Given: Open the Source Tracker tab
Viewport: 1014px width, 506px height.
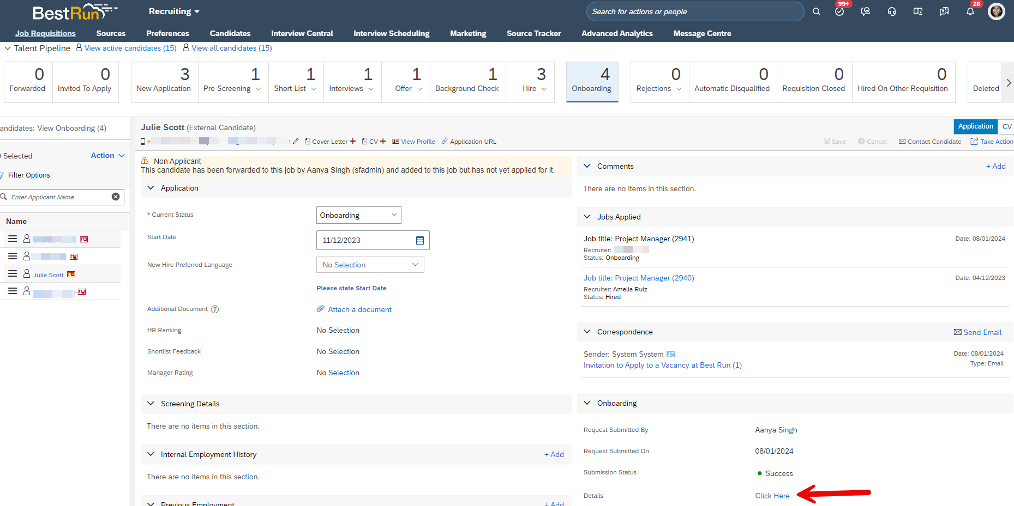Looking at the screenshot, I should click(x=533, y=33).
